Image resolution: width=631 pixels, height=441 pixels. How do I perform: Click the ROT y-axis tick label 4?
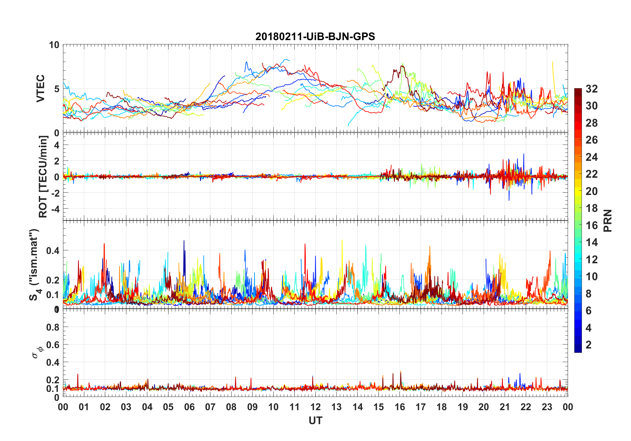pos(57,145)
